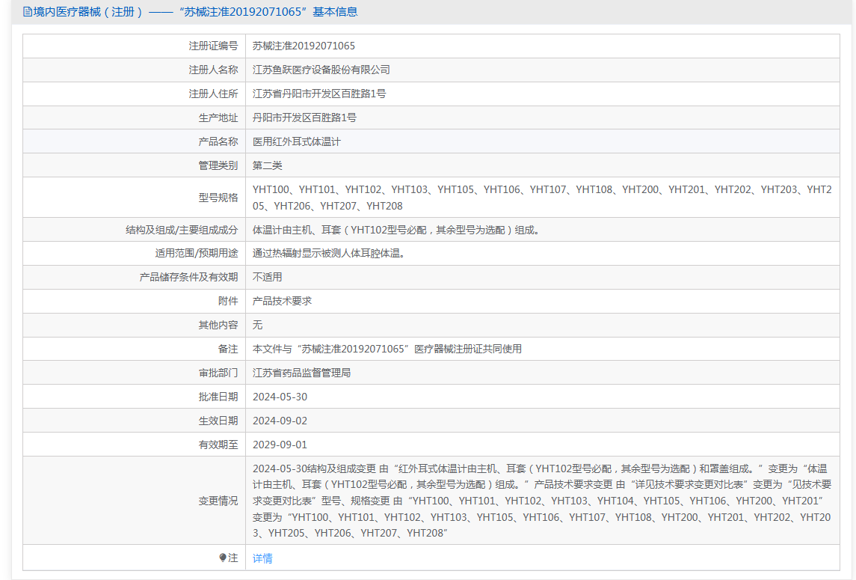Click the 结构及组成 value 体温计由主机

[x=398, y=231]
